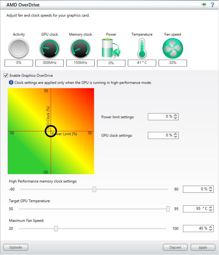Click the GPU clock gauge icon
The height and width of the screenshot is (255, 219).
[x=50, y=49]
